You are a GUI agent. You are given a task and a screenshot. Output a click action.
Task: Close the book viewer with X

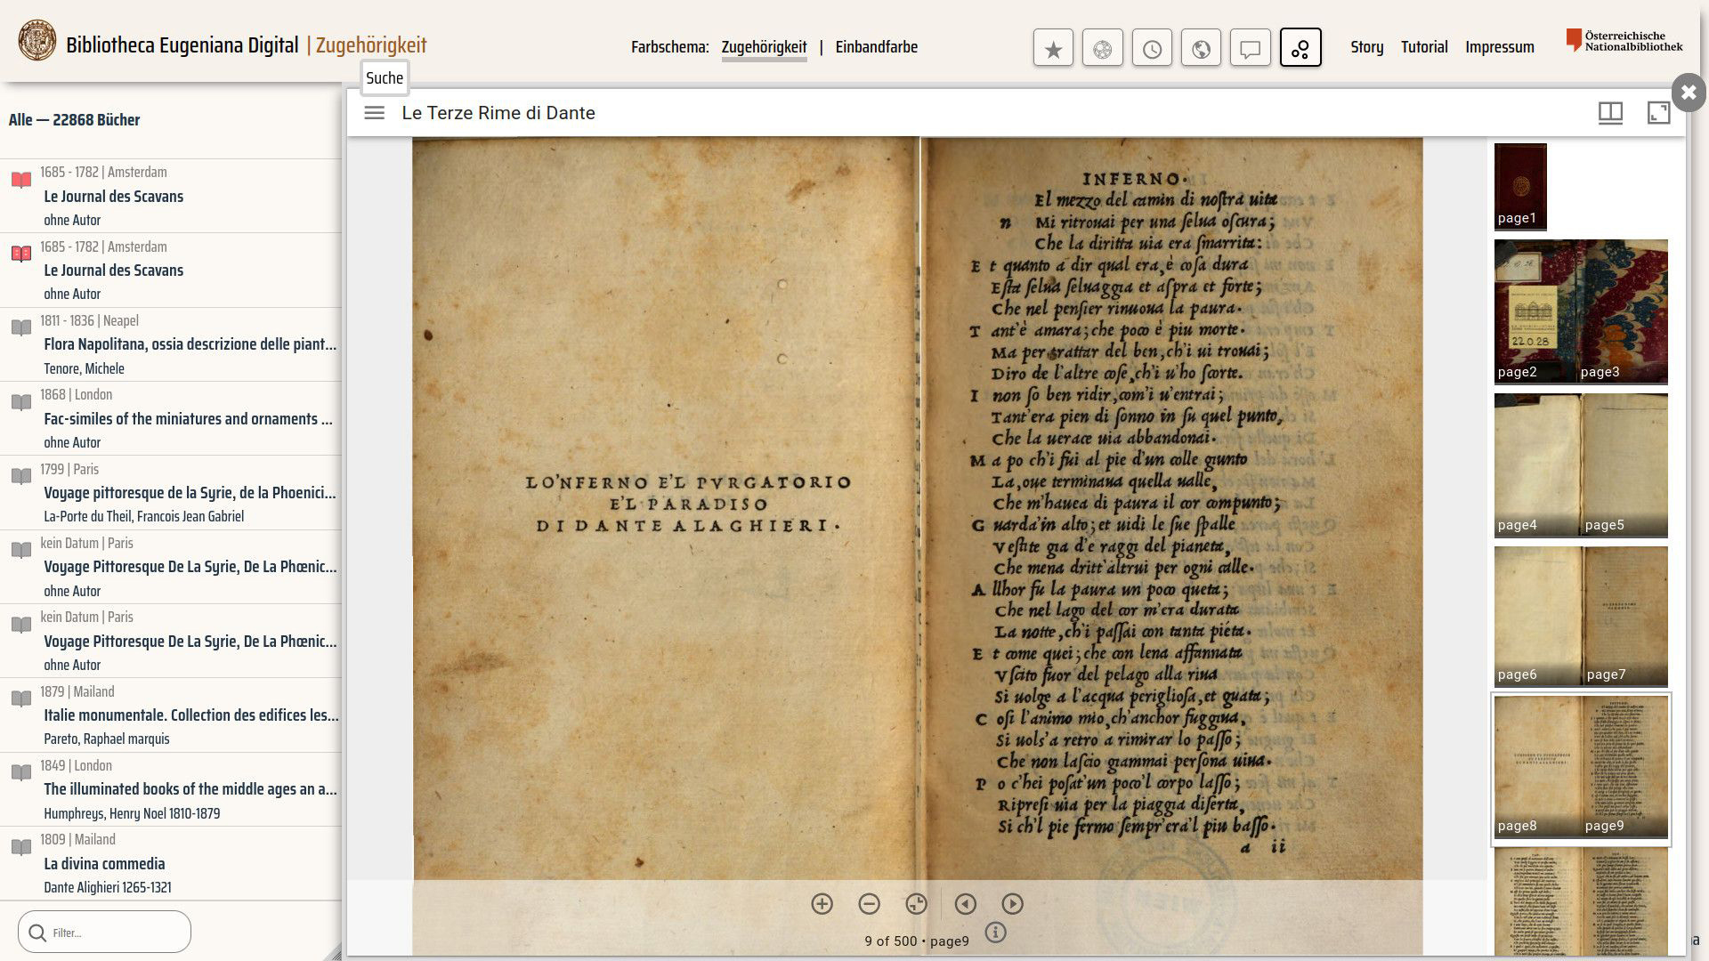[x=1689, y=92]
